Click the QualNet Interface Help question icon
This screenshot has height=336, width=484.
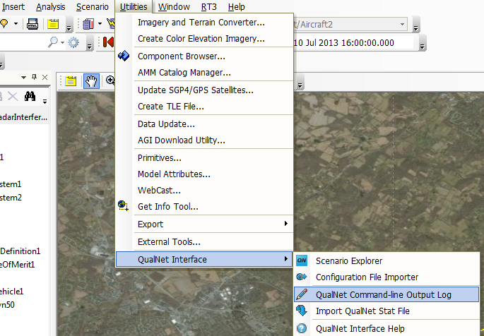pyautogui.click(x=302, y=328)
